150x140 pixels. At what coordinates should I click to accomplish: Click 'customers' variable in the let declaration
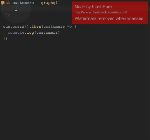click(23, 3)
